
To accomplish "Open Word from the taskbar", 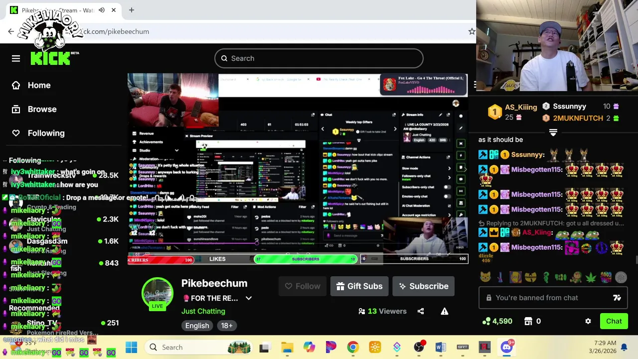I will point(441,348).
